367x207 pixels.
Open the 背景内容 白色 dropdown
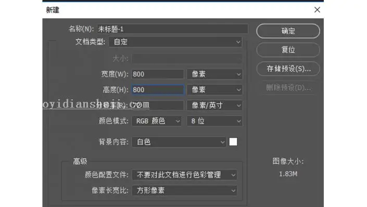point(179,142)
